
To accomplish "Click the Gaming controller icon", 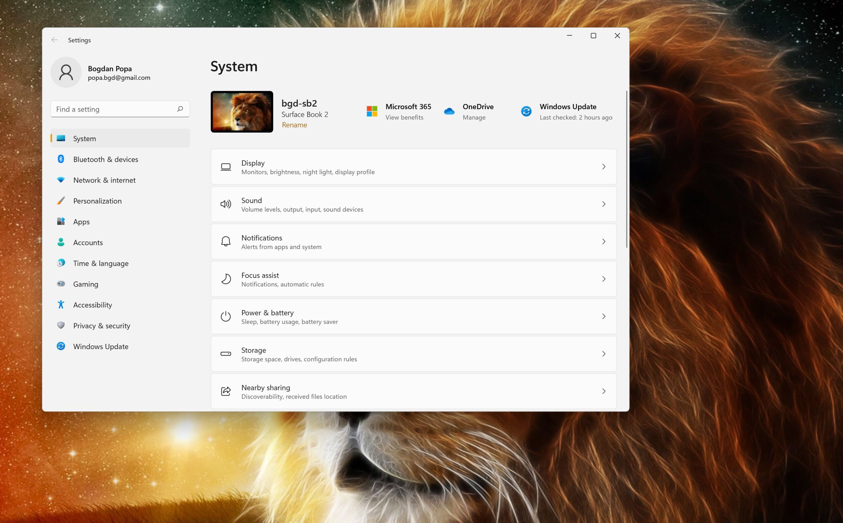I will (x=61, y=284).
